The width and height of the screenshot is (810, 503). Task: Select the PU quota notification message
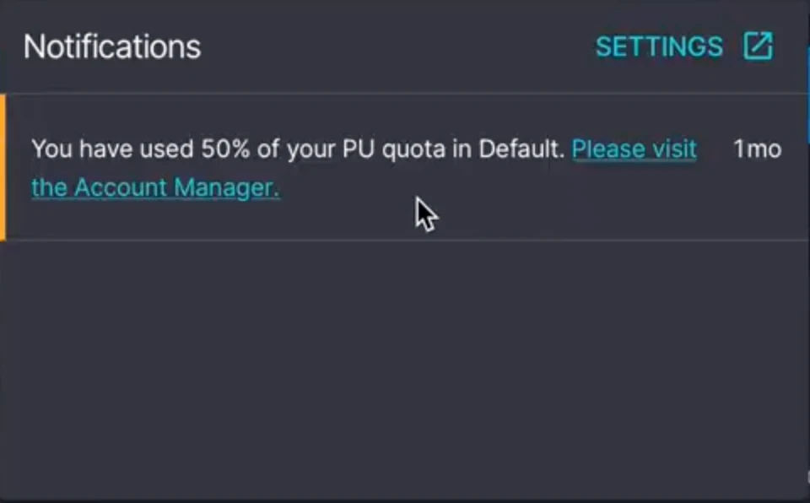pyautogui.click(x=297, y=150)
